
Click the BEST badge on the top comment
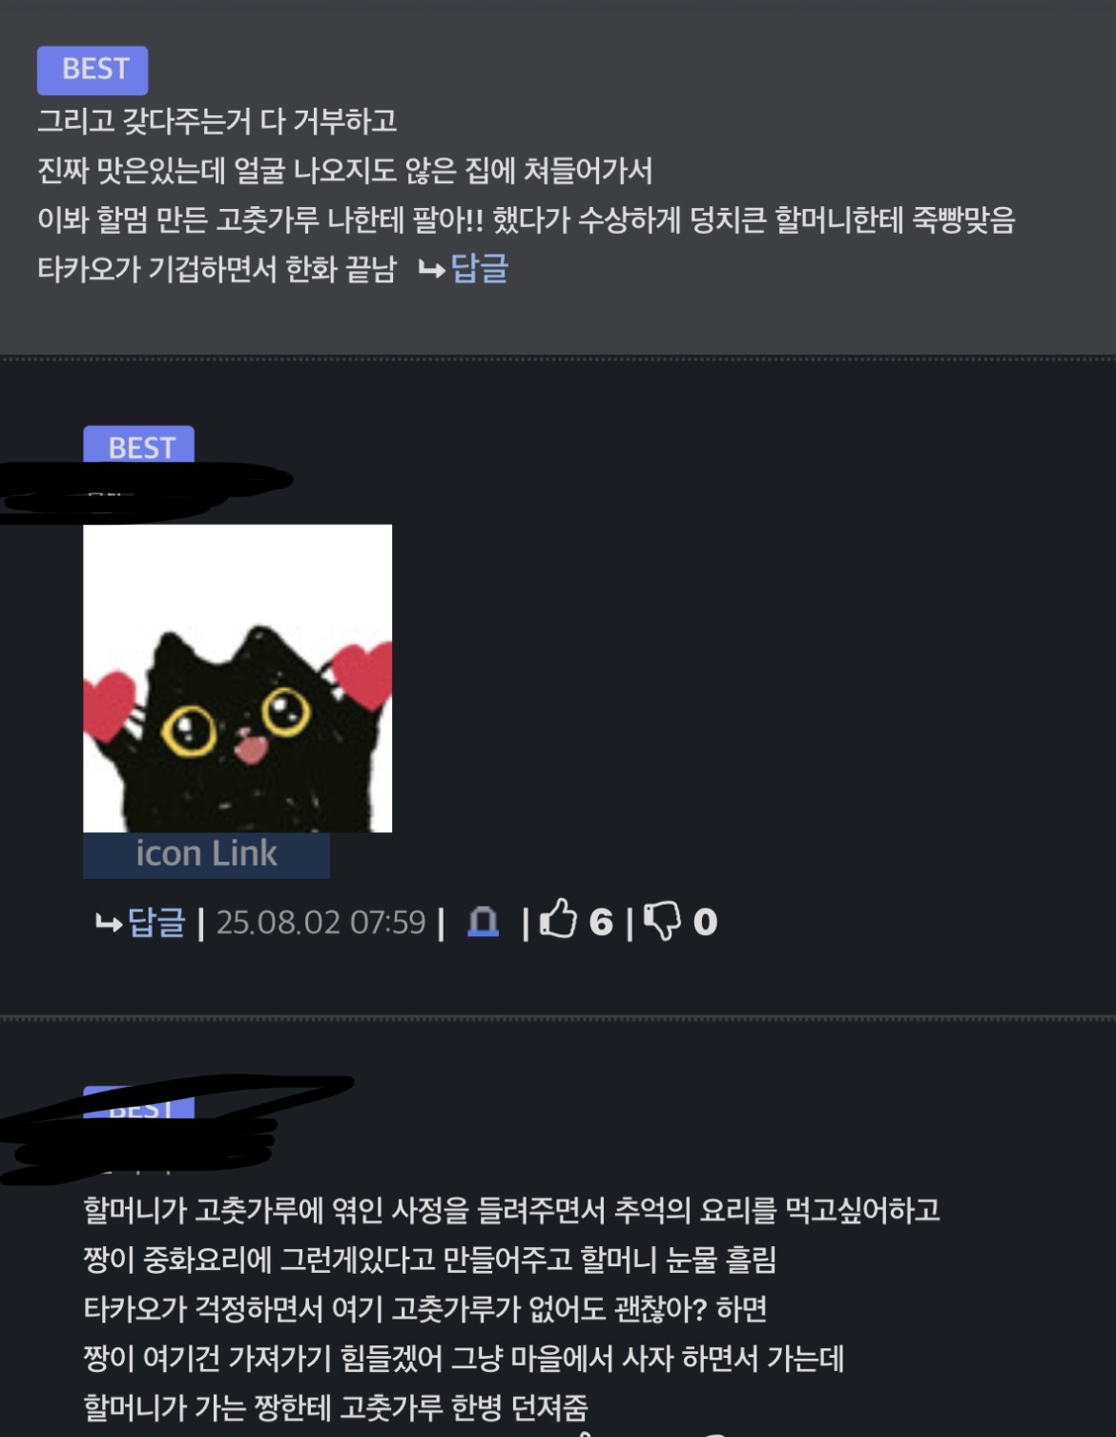(93, 70)
